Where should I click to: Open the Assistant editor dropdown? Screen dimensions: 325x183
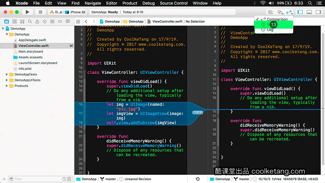280,12
